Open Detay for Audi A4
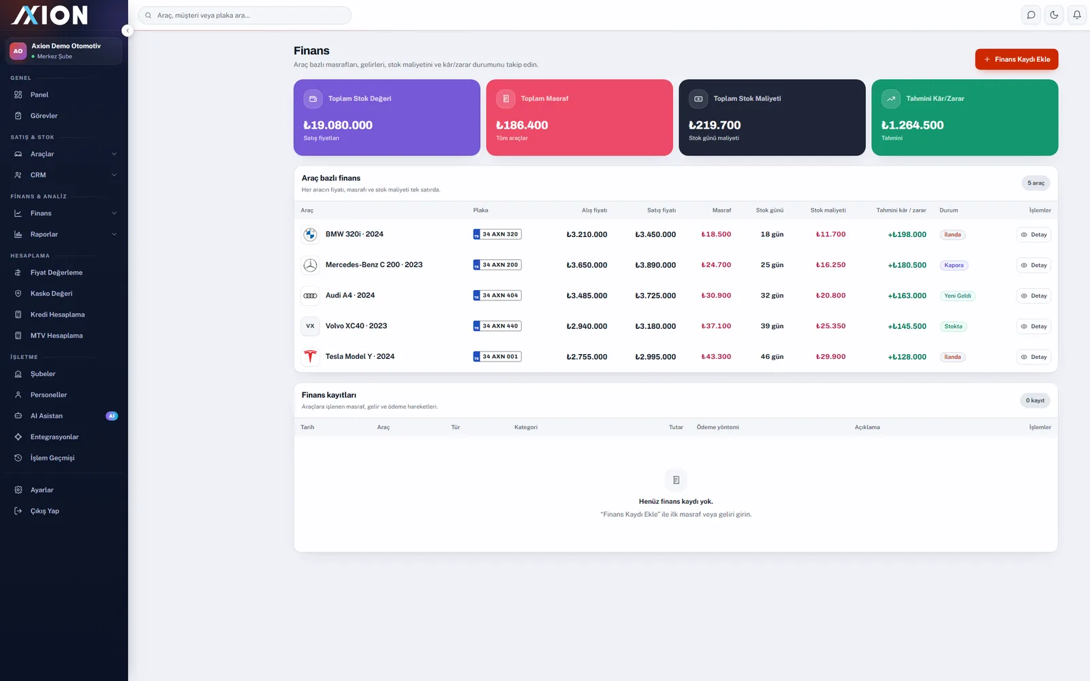 click(1033, 296)
